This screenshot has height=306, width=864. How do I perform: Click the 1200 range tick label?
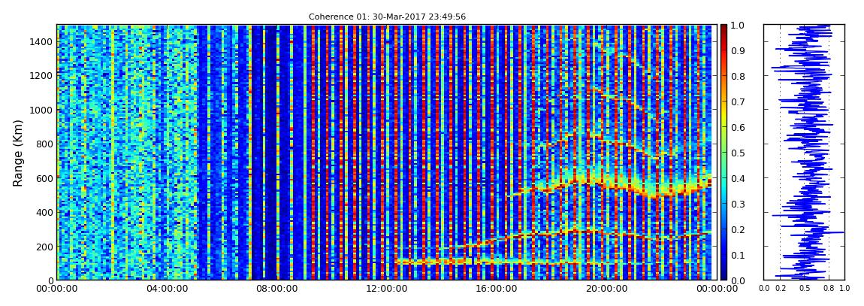coord(41,75)
